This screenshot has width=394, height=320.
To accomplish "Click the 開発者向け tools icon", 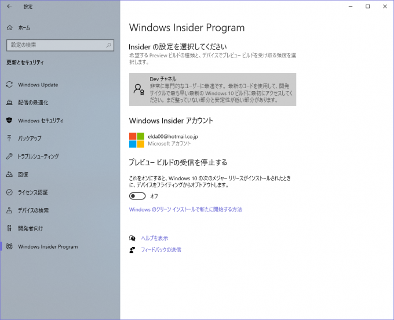I will 9,228.
